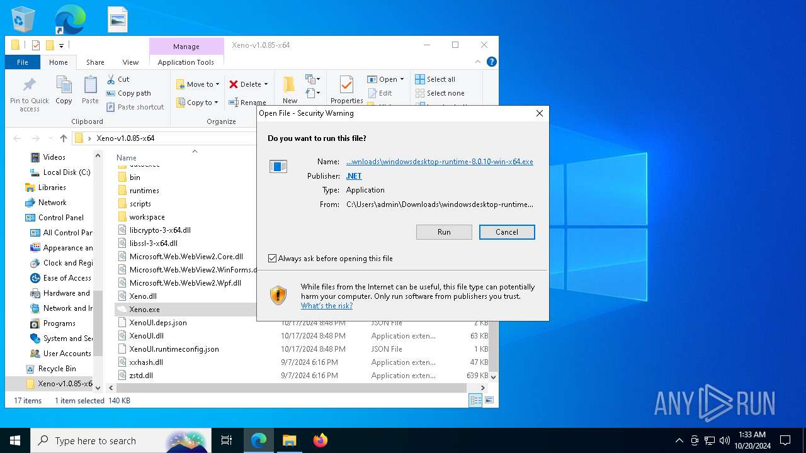
Task: Click the volume tray icon
Action: pos(725,440)
